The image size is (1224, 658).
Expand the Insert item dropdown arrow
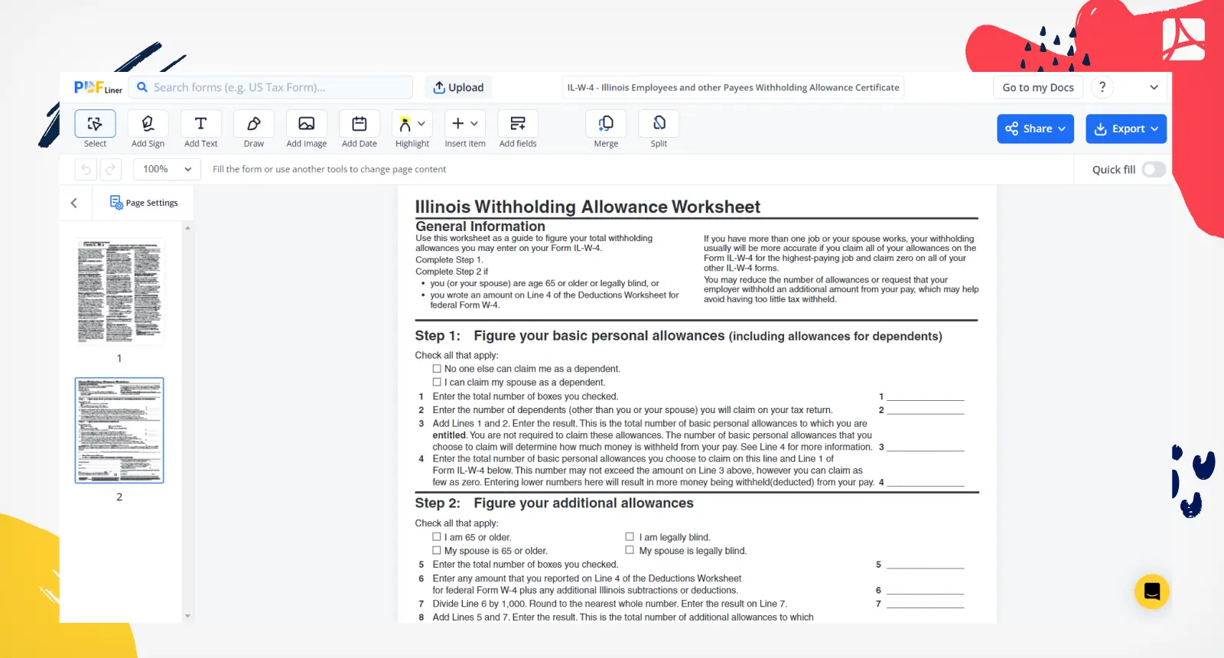tap(474, 123)
